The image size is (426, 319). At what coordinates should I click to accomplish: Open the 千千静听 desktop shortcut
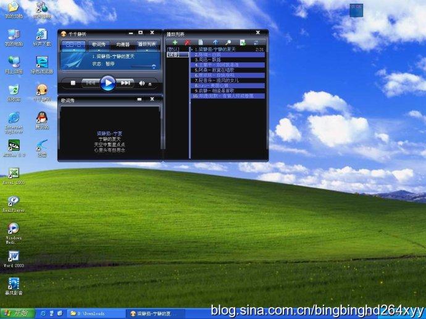pos(42,93)
